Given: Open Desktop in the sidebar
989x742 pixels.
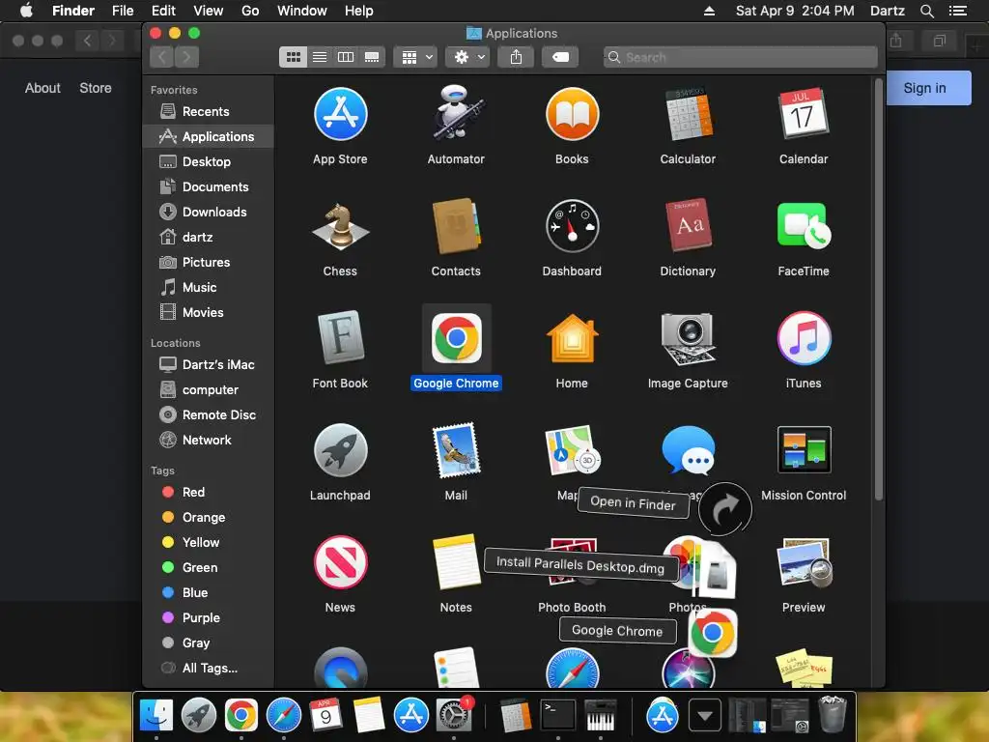Looking at the screenshot, I should [209, 162].
